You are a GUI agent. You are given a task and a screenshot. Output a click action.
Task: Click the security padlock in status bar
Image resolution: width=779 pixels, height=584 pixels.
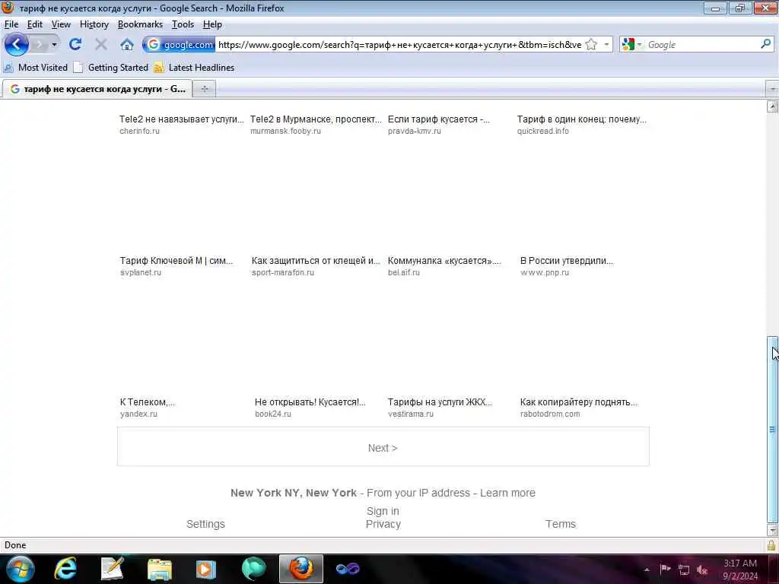click(x=771, y=545)
